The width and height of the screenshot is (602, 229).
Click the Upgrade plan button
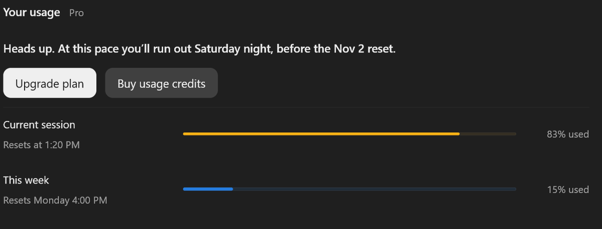pos(50,83)
